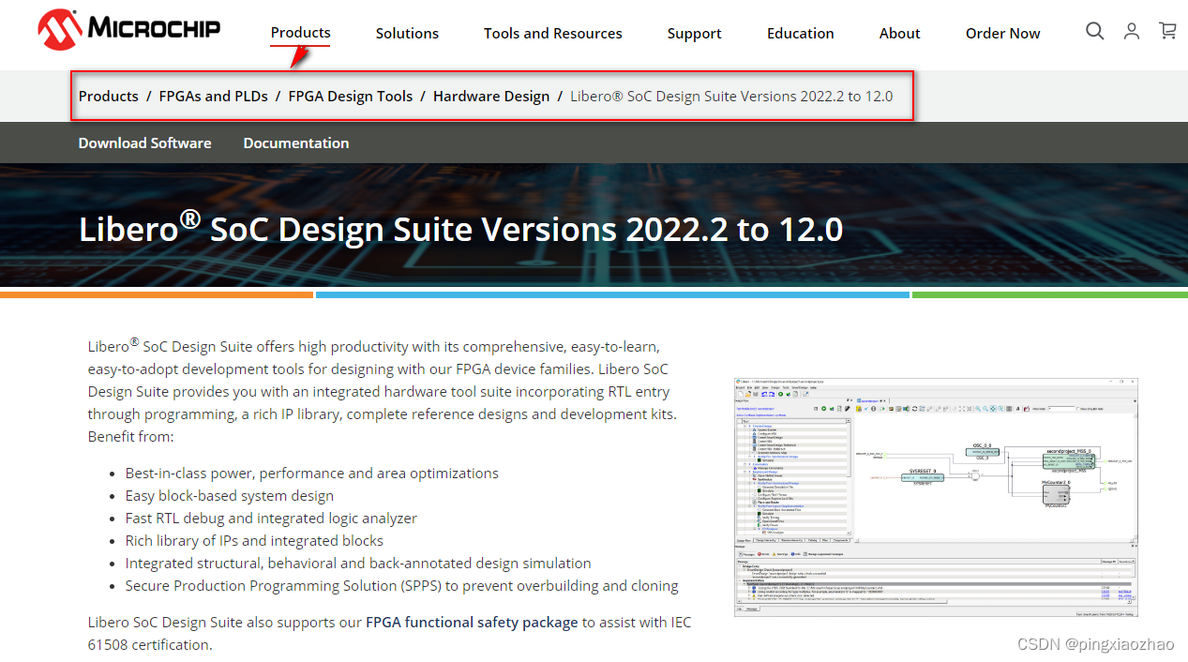
Task: Open the Solutions menu
Action: tap(407, 33)
